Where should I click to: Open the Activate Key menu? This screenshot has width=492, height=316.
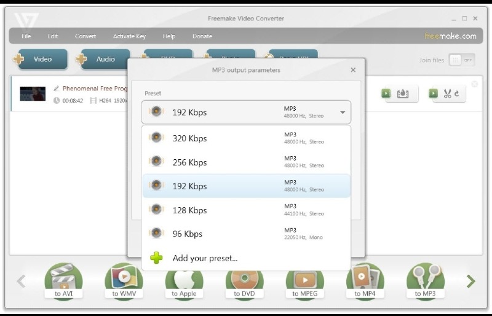coord(129,36)
